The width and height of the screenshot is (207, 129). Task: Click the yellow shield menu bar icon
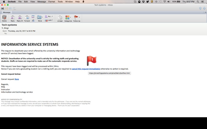(152, 2)
